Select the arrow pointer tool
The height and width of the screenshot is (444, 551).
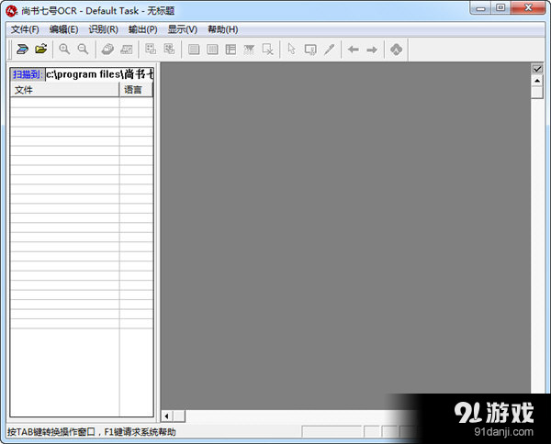(292, 49)
